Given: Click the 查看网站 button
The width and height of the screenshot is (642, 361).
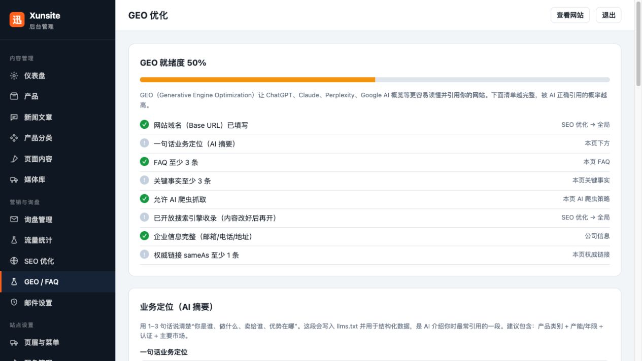Looking at the screenshot, I should click(570, 15).
